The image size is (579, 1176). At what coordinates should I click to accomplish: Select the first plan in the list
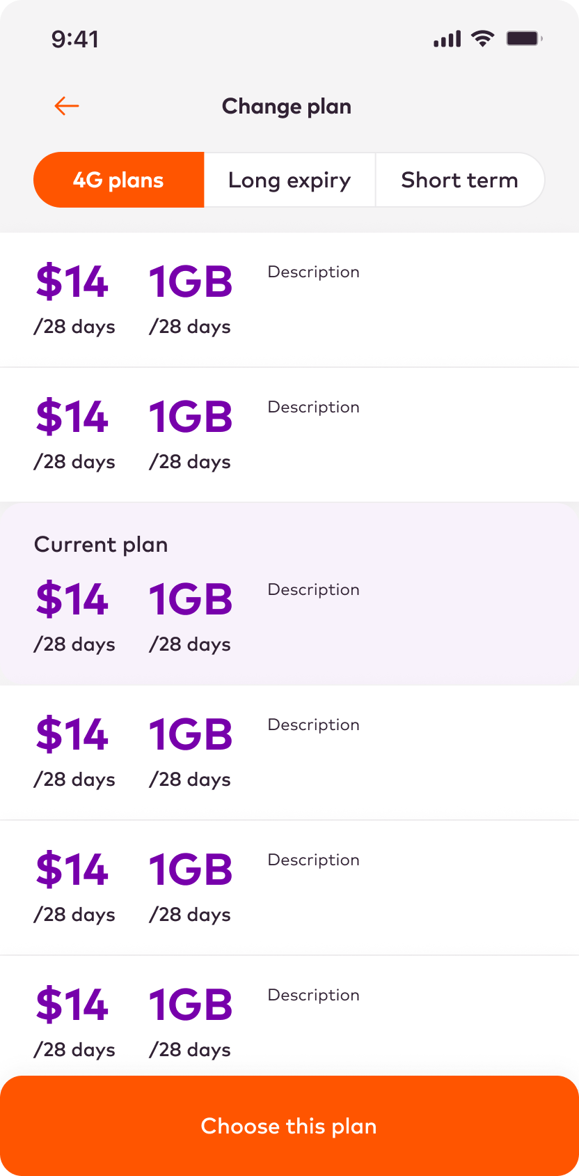tap(289, 300)
